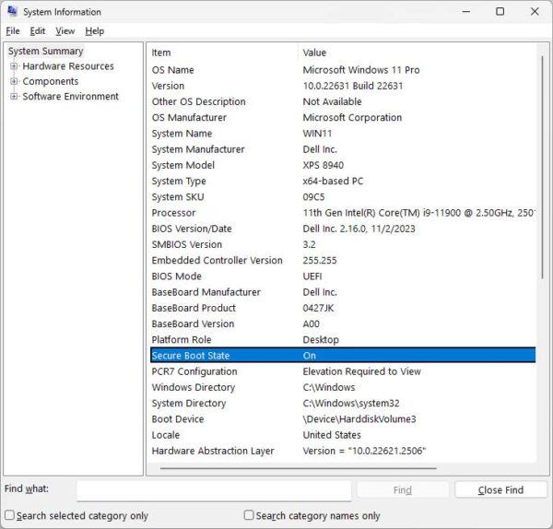The width and height of the screenshot is (553, 529).
Task: Select the Hardware Resources category
Action: 68,66
